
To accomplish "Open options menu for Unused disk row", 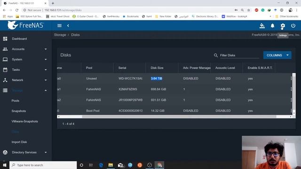I will tap(291, 78).
